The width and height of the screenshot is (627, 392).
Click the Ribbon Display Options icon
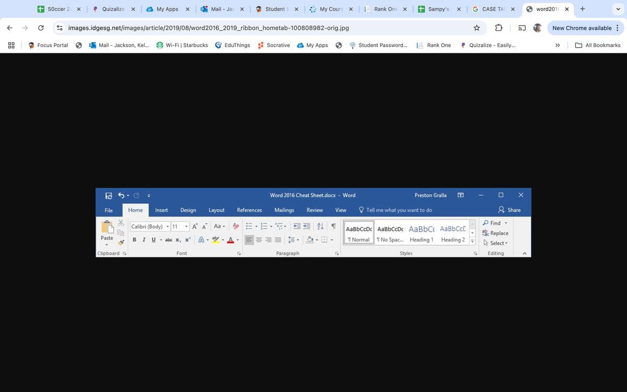click(x=460, y=195)
